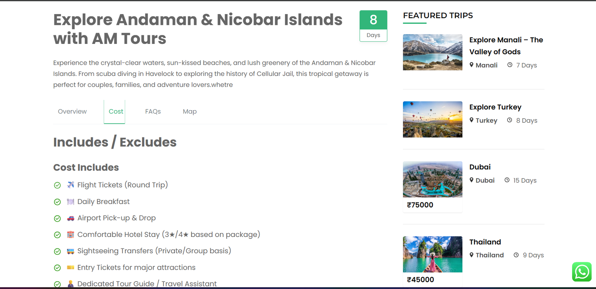Viewport: 596px width, 289px height.
Task: Click the clock icon beside 15 Days
Action: (x=507, y=180)
